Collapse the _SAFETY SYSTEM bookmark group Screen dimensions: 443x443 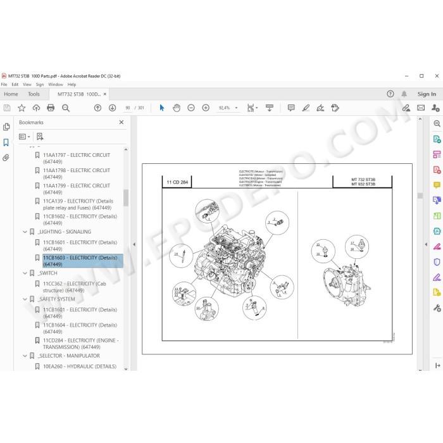tap(25, 299)
